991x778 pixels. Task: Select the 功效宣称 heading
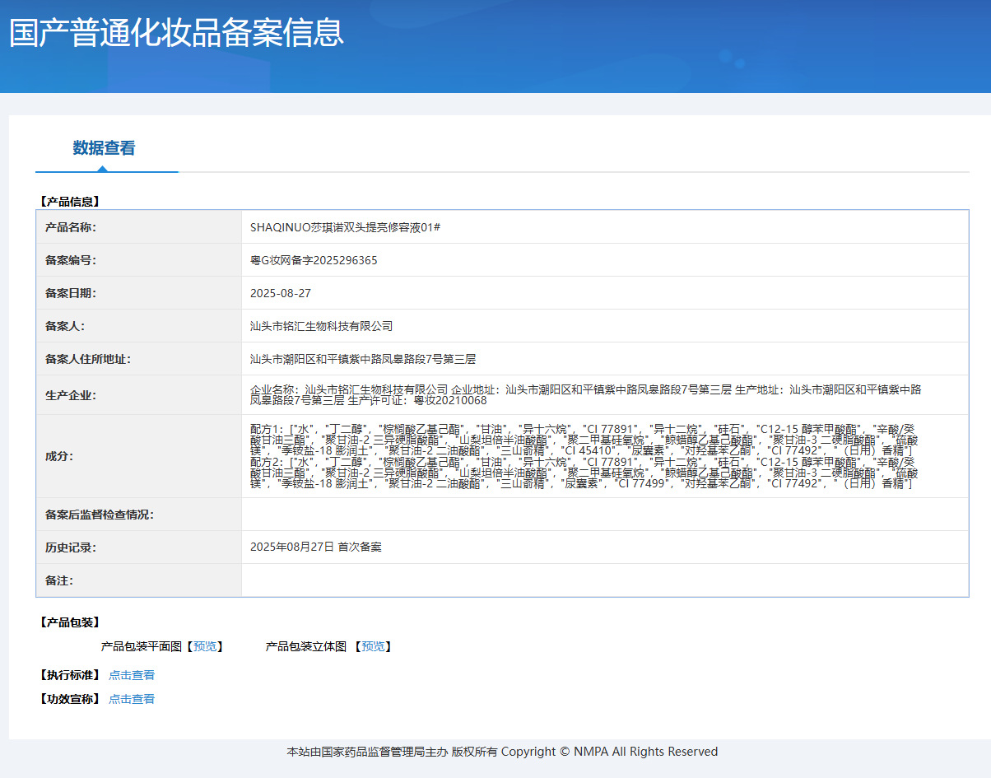click(x=70, y=699)
